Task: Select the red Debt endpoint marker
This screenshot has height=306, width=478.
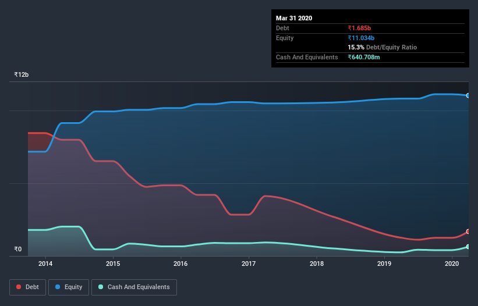Action: 468,232
